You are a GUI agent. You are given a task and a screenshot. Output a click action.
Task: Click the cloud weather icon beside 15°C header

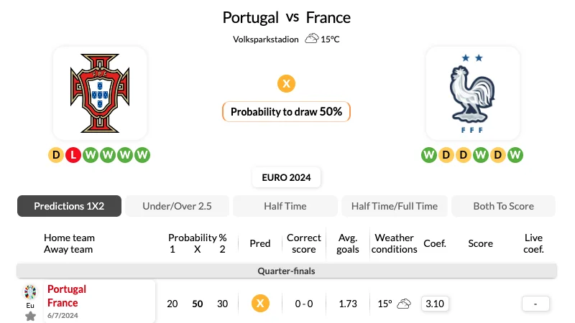pos(312,39)
